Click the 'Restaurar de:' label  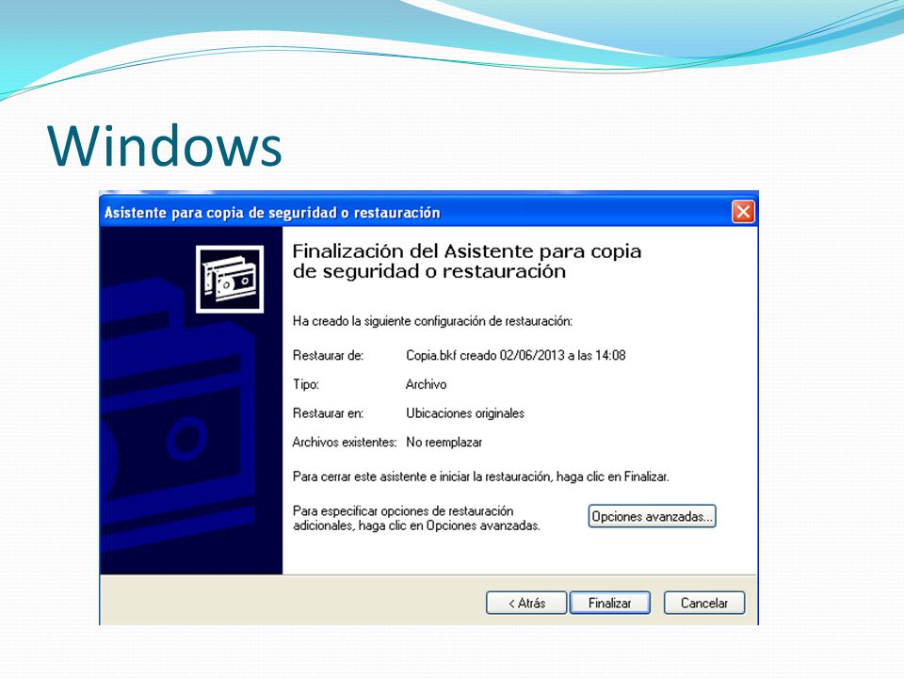[328, 355]
